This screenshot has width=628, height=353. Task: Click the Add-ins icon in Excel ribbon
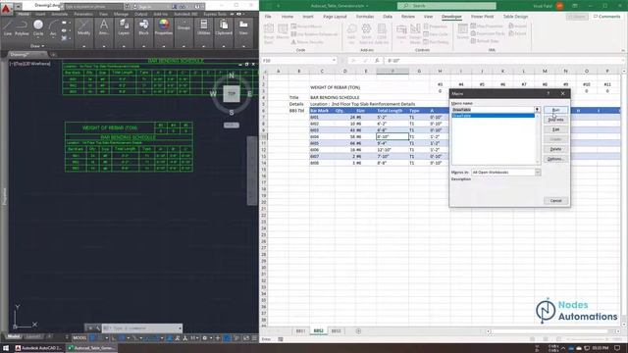[351, 33]
